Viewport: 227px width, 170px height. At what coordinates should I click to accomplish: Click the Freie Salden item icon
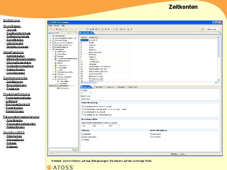click(58, 81)
